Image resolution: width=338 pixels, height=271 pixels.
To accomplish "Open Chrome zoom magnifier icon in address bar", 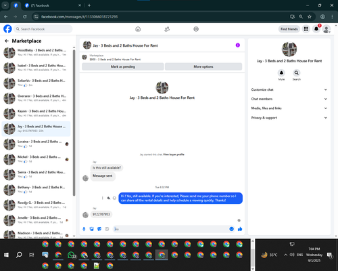I will click(301, 17).
